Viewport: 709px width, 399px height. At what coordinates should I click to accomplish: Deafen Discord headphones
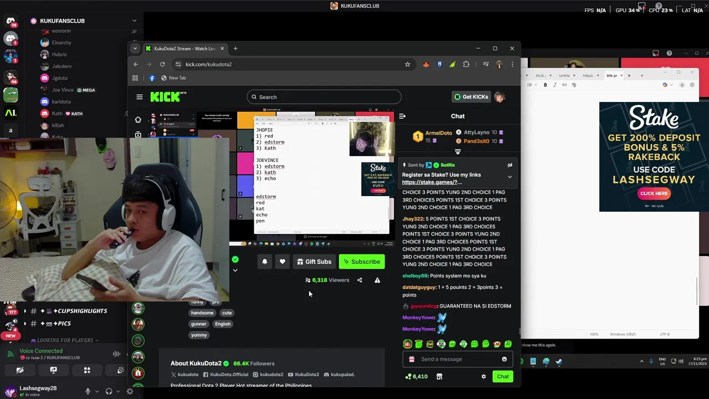tap(109, 391)
